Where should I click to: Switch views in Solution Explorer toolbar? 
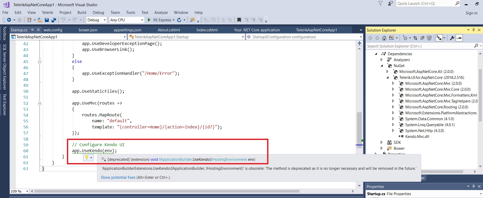click(x=391, y=38)
